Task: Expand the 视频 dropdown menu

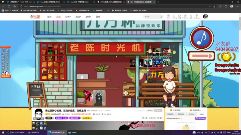Action: click(x=78, y=17)
